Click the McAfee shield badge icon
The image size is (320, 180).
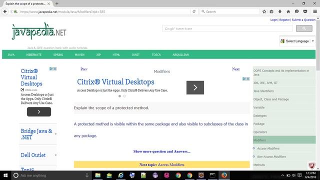click(x=311, y=165)
